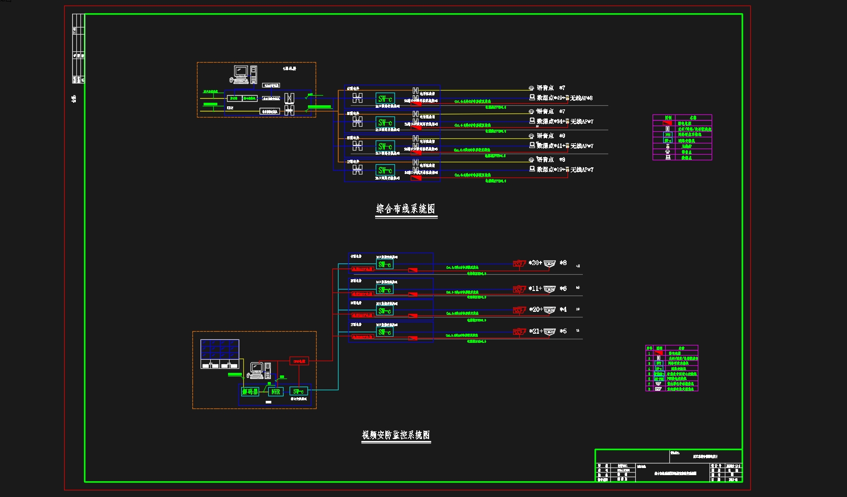Select the SW-c switch in the 数据点*94 row
The height and width of the screenshot is (497, 847).
point(385,123)
